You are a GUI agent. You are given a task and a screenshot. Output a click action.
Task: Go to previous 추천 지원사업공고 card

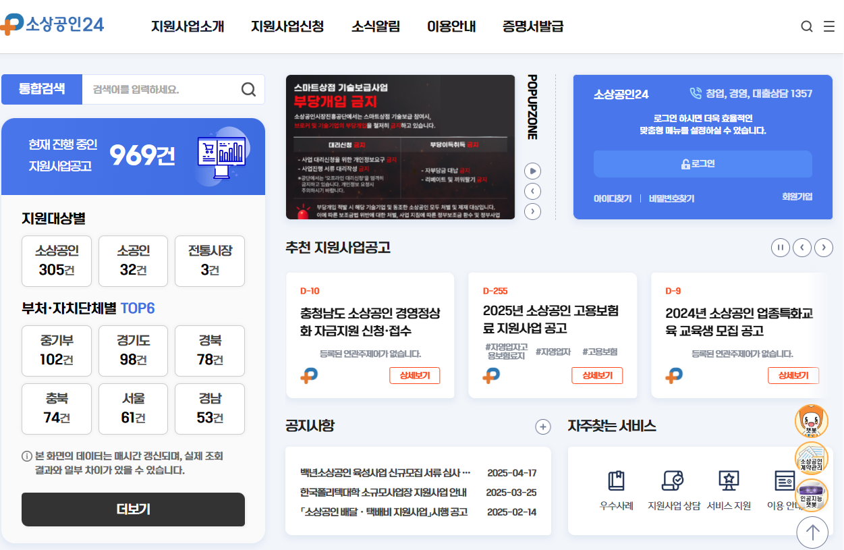[802, 248]
